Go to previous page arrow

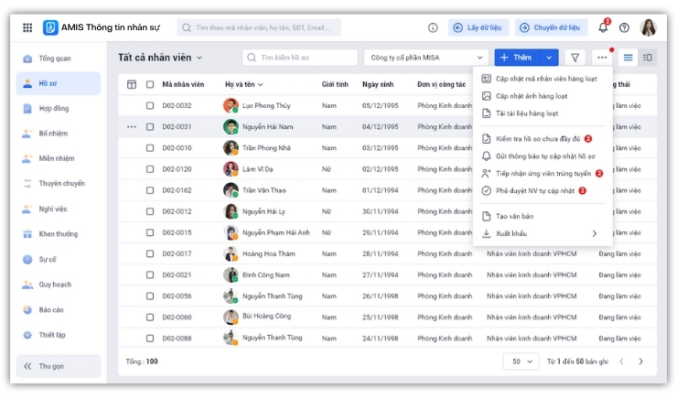click(x=621, y=361)
